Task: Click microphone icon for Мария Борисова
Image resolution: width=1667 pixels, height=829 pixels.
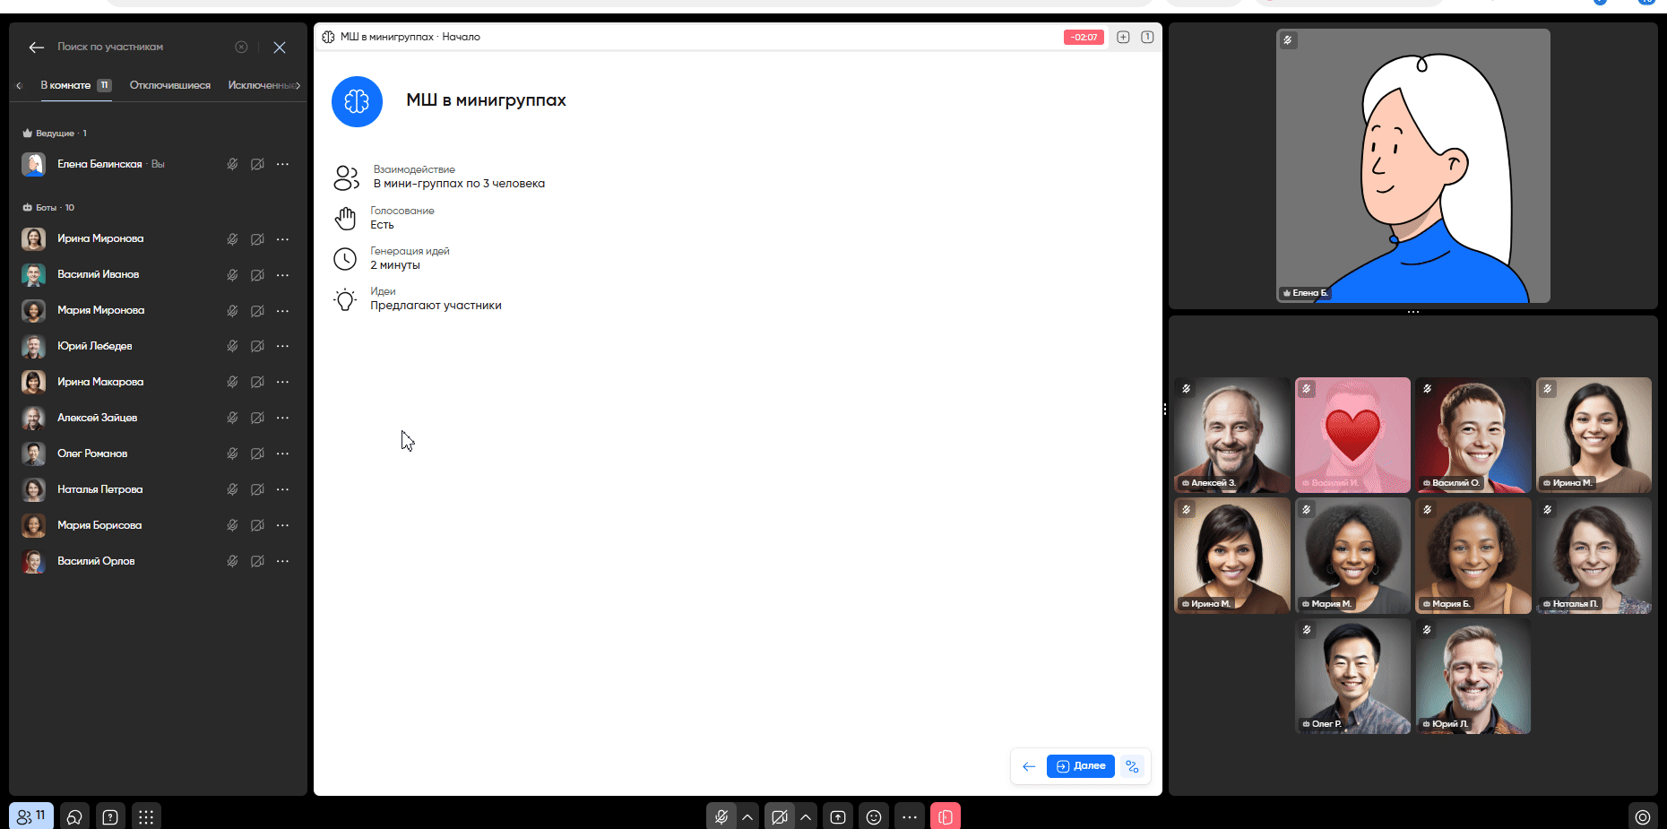Action: 232,525
